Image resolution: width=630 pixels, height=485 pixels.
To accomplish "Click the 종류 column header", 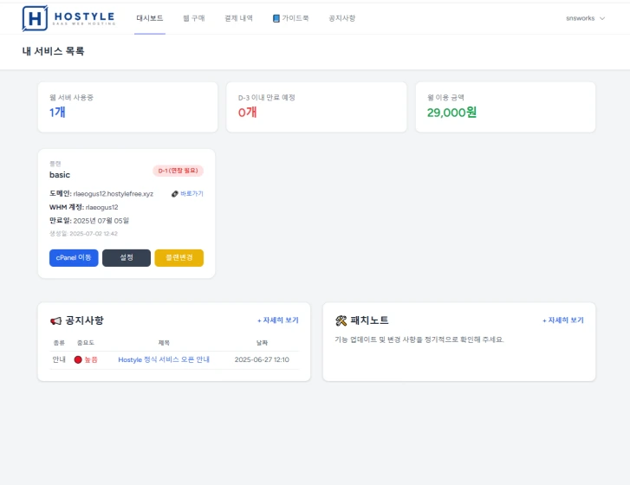I will coord(59,343).
